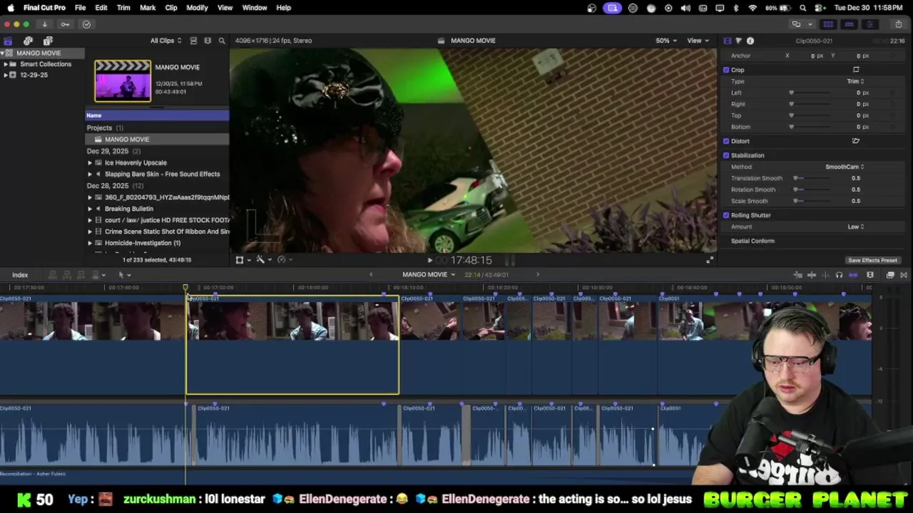Viewport: 913px width, 513px height.
Task: Click the Share export icon
Action: [x=899, y=24]
